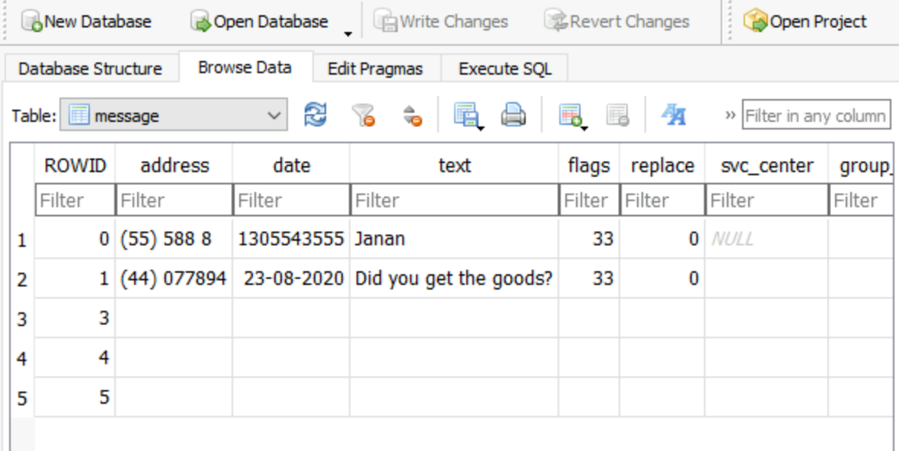Select the ROWID cell with value 0
This screenshot has height=451, width=899.
pos(75,238)
